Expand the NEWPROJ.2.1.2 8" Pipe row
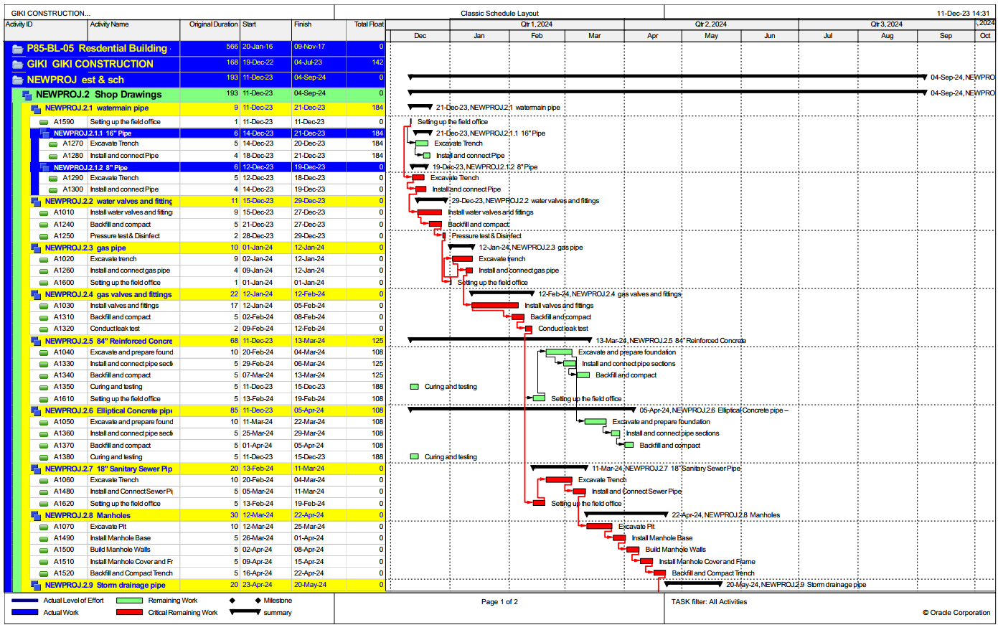998x625 pixels. point(44,168)
